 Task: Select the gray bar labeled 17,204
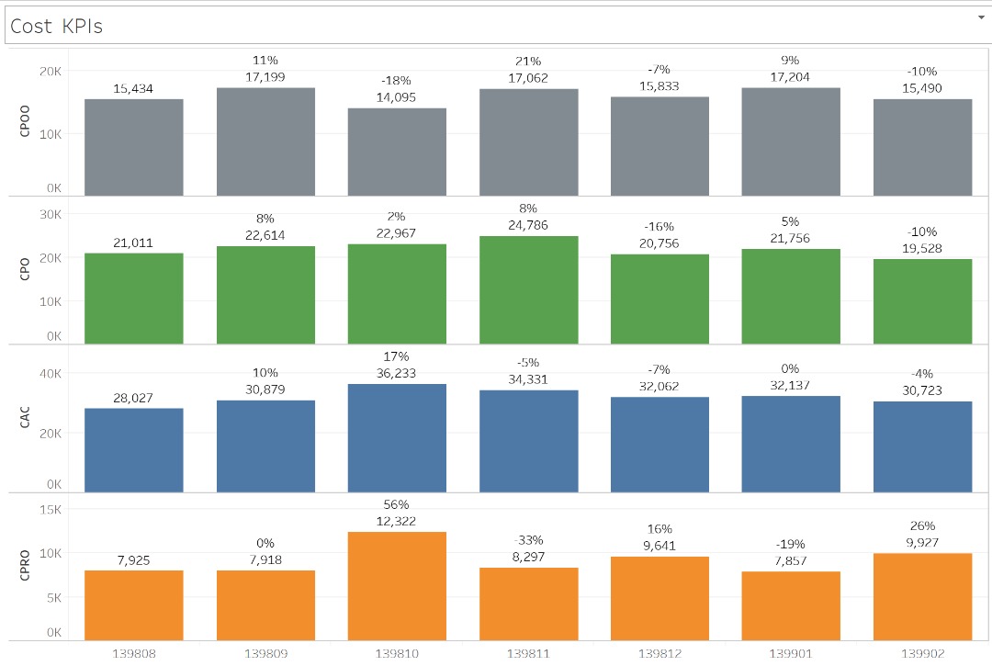(x=791, y=141)
